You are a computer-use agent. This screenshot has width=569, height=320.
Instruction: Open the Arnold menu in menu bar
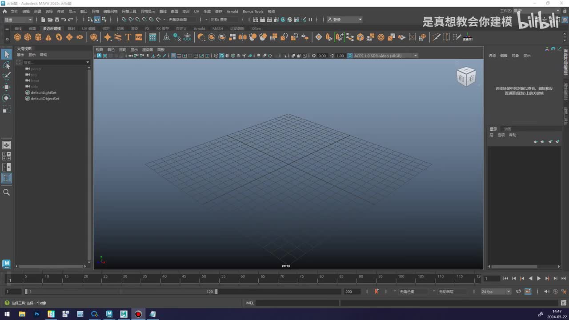click(232, 12)
